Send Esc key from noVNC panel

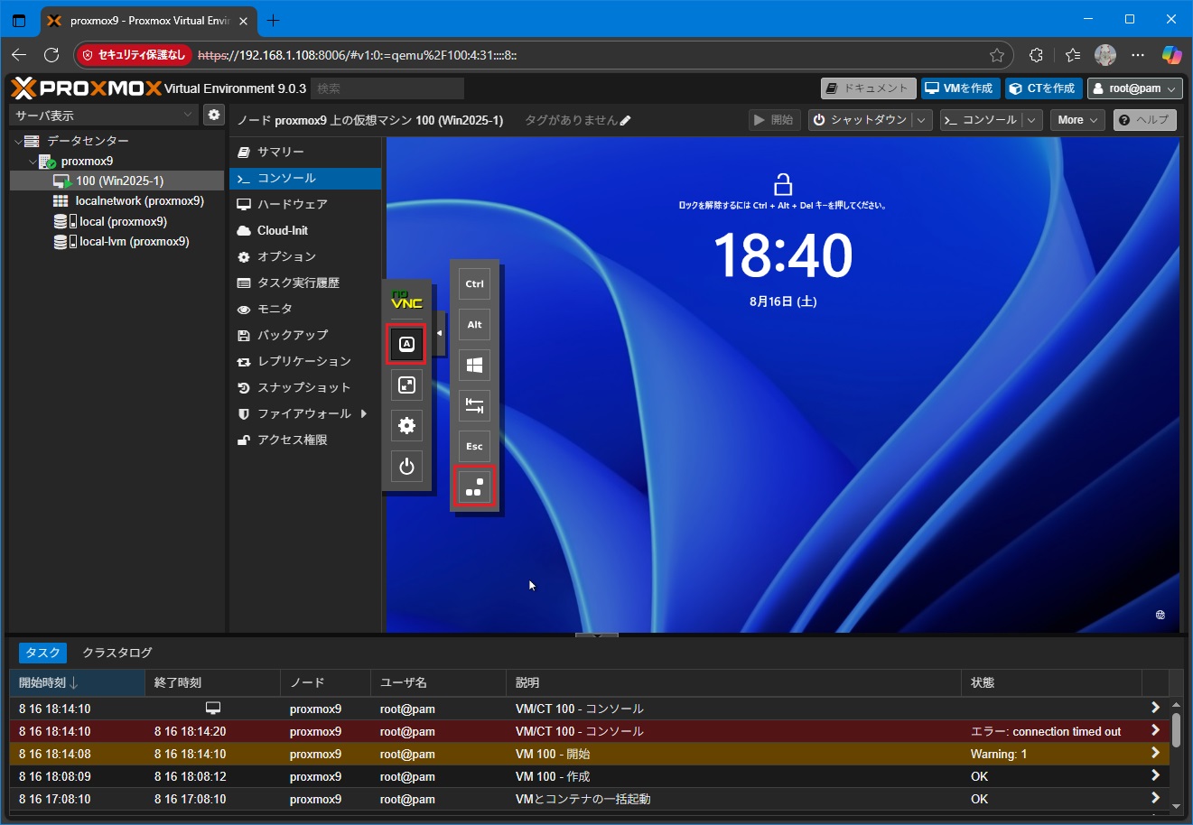pyautogui.click(x=474, y=446)
